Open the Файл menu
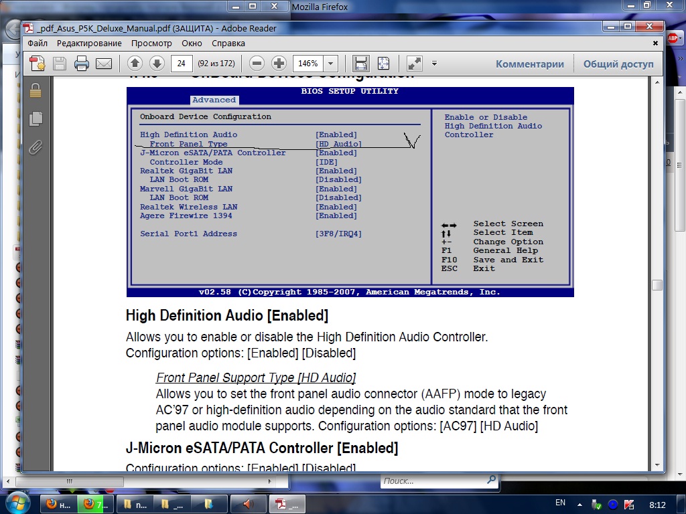Screen dimensions: 686x514 [x=38, y=44]
